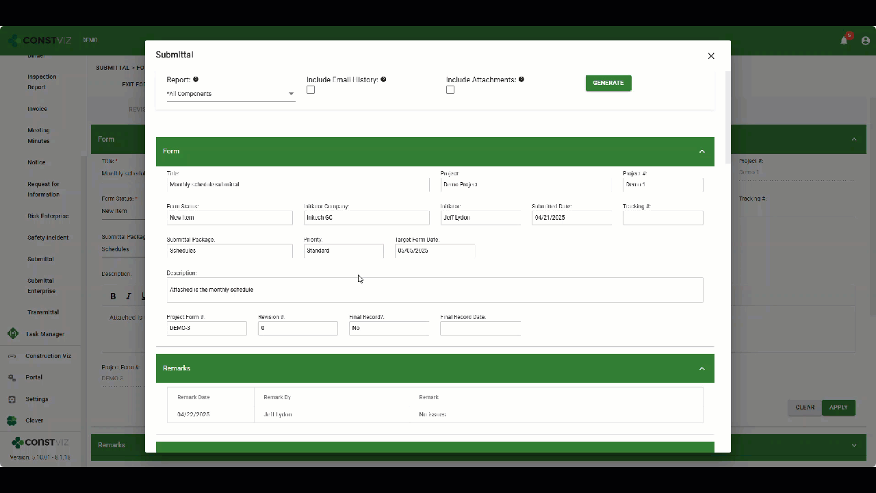This screenshot has width=876, height=493.
Task: Click the Clover sidebar icon
Action: (12, 420)
